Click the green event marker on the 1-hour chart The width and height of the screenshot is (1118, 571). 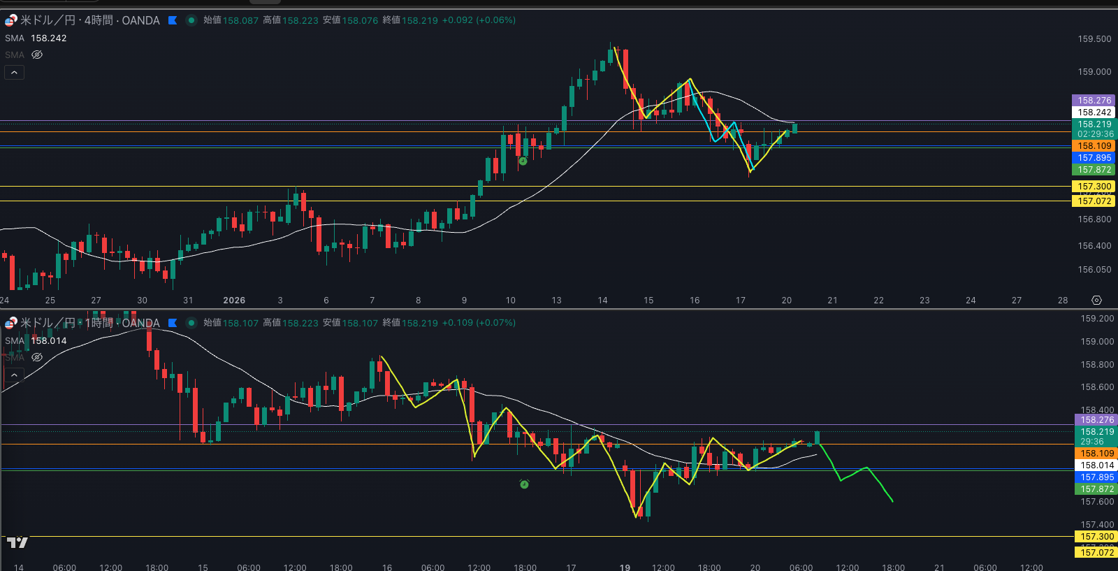tap(524, 484)
